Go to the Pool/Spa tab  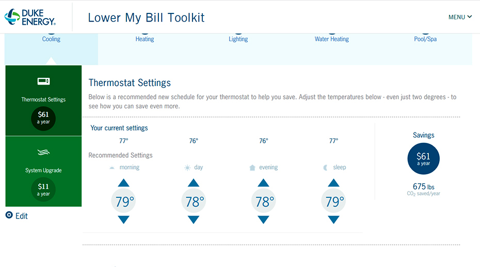point(425,39)
